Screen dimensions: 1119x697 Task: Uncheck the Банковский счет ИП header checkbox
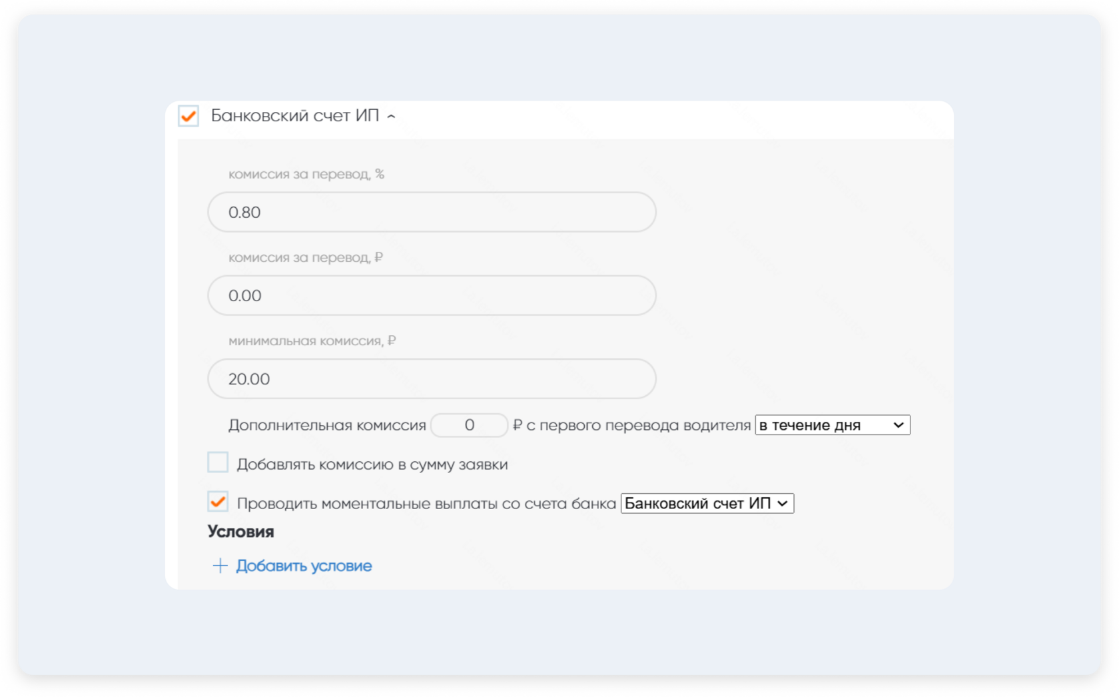188,116
